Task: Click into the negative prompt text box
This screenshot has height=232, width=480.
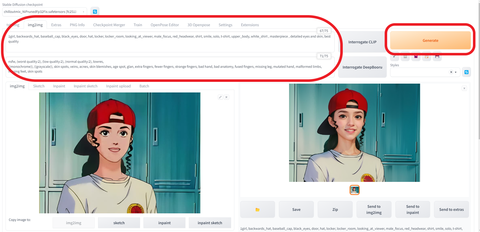Action: [x=170, y=67]
